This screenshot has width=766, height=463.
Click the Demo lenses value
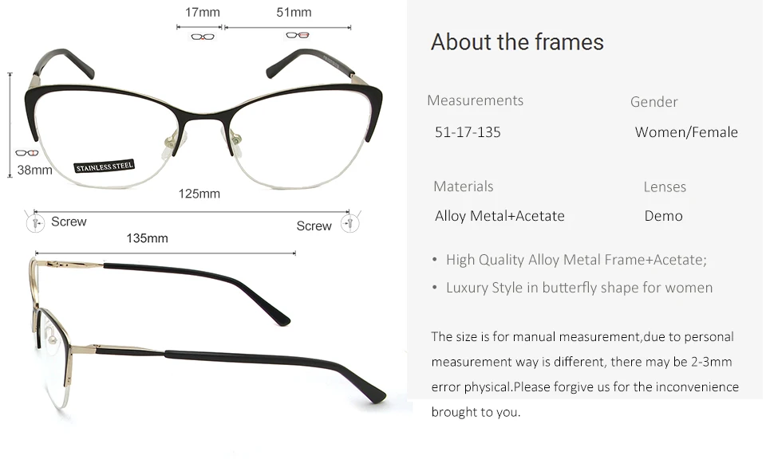[663, 216]
